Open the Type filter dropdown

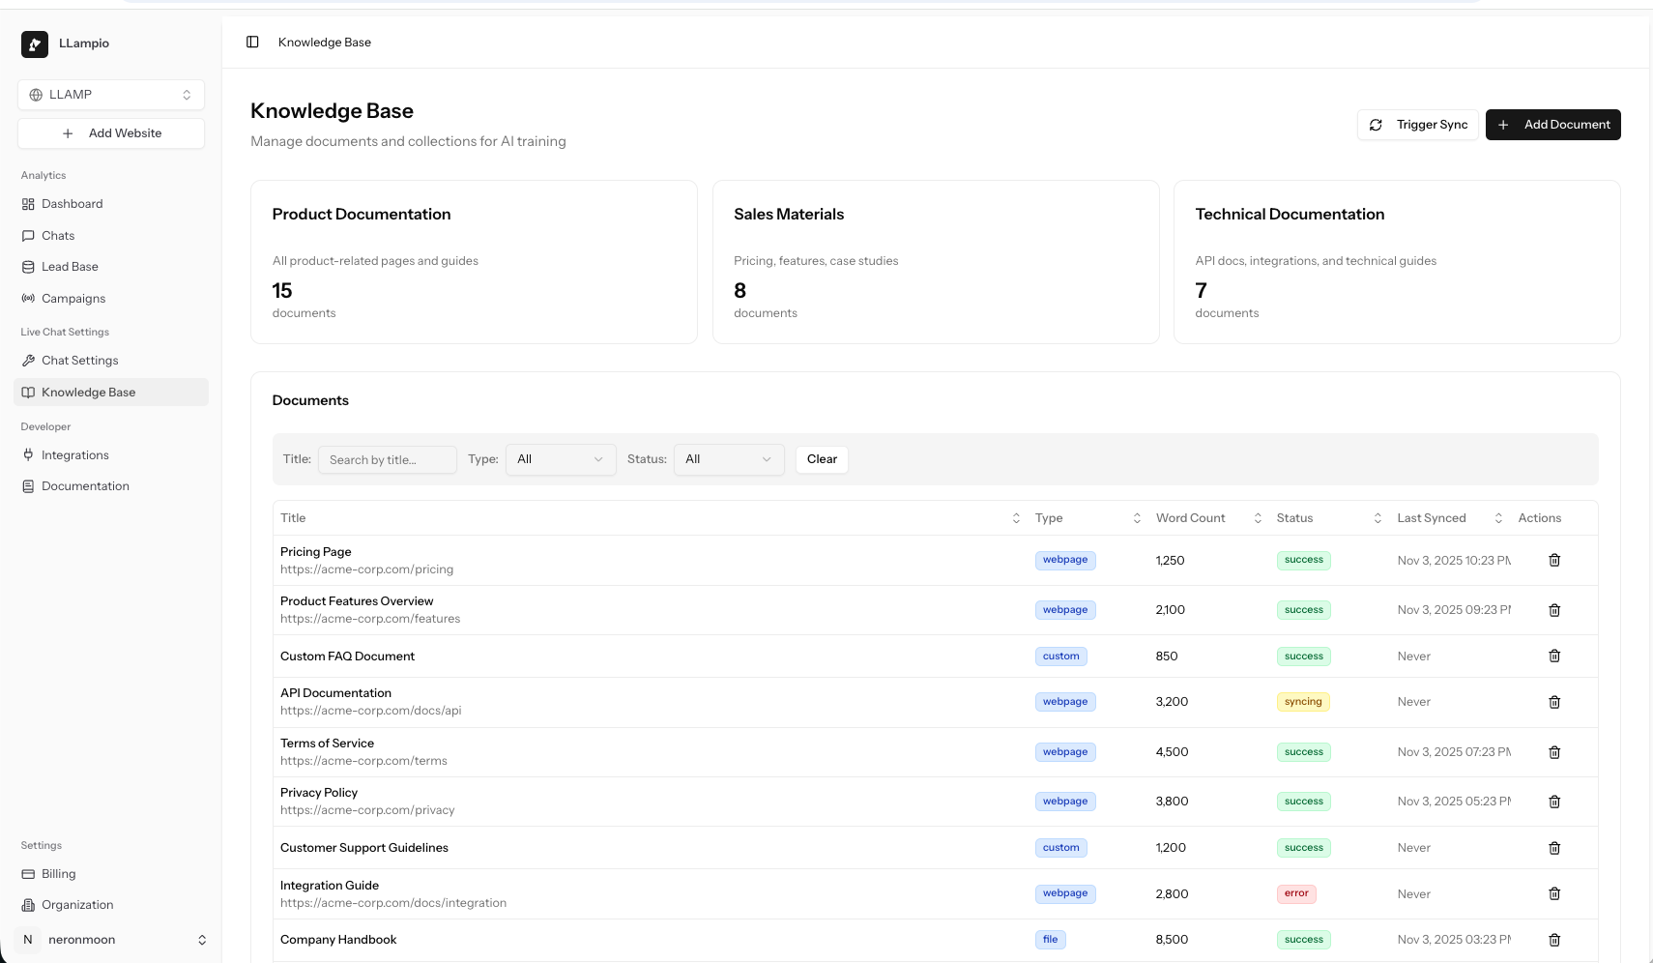(x=560, y=459)
